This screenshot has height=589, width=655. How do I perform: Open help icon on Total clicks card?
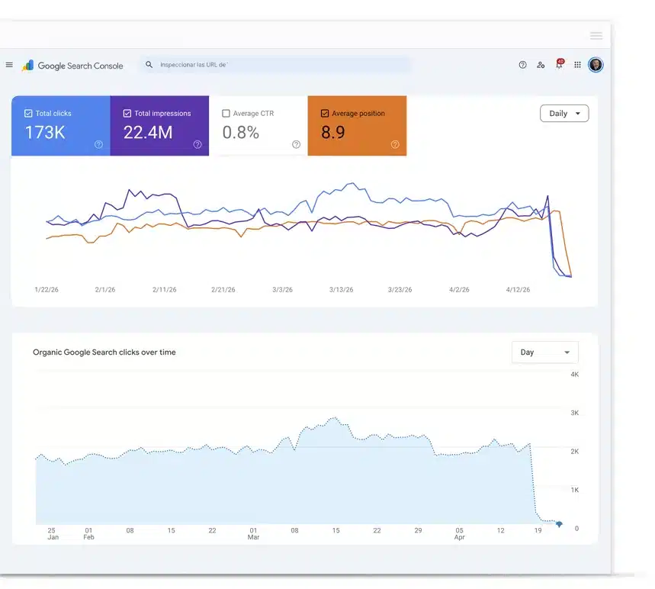pyautogui.click(x=98, y=145)
